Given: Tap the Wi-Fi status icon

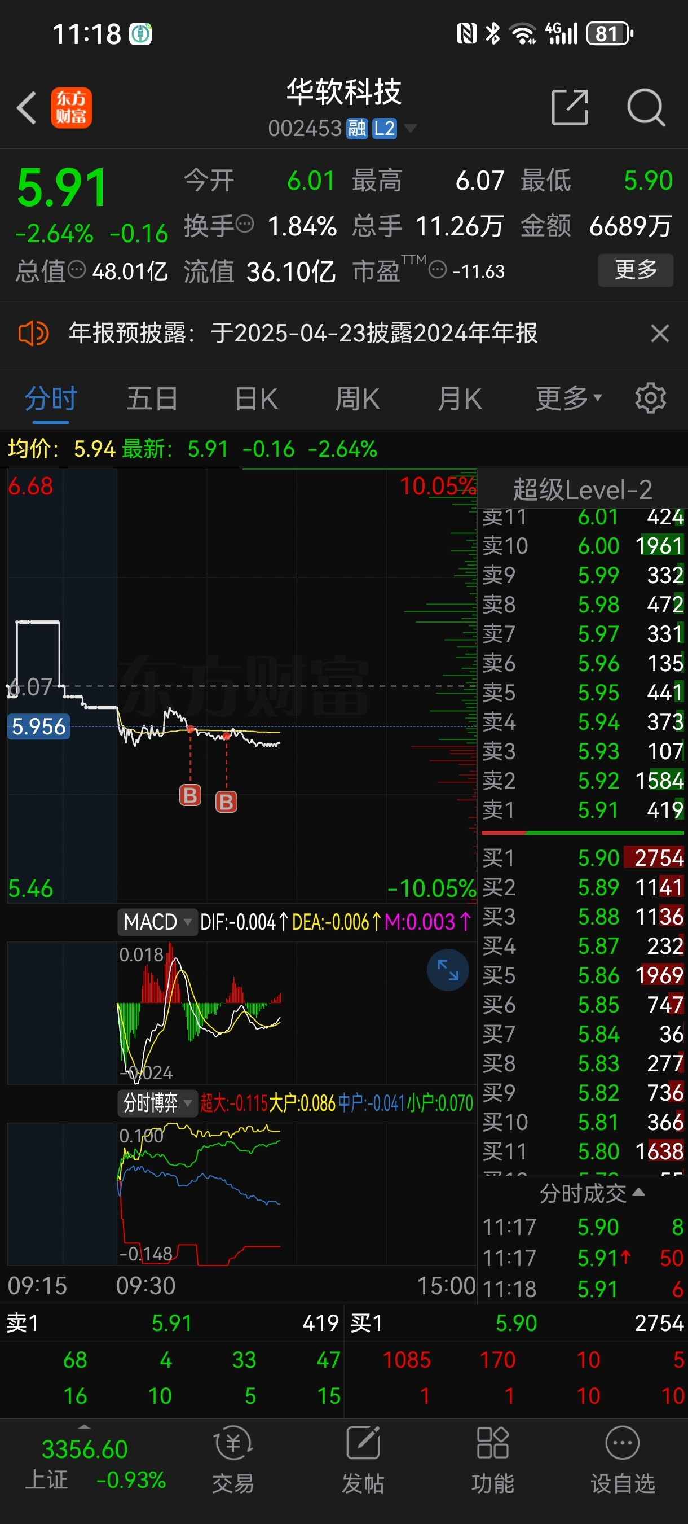Looking at the screenshot, I should (x=523, y=34).
